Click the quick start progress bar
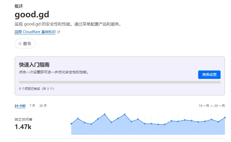The width and height of the screenshot is (231, 142). (x=120, y=82)
